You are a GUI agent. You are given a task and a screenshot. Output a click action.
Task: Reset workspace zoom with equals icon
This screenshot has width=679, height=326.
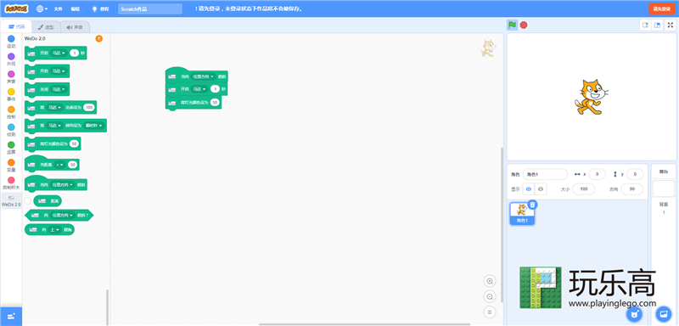click(490, 312)
